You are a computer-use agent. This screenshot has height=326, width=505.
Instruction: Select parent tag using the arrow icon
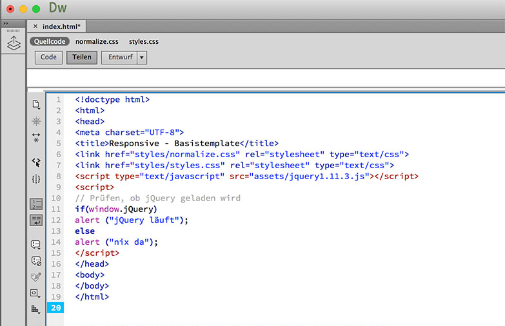[36, 162]
